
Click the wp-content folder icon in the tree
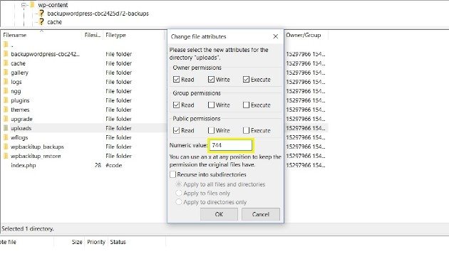[32, 4]
